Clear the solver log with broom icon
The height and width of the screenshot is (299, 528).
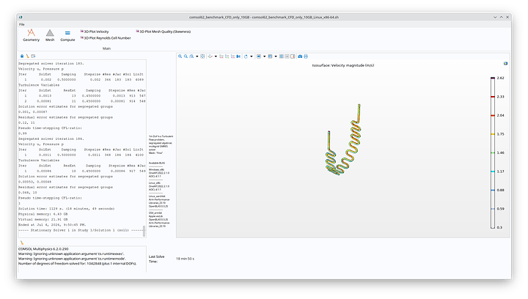point(28,56)
